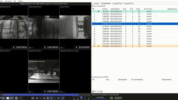Open the 'Справка' menu
178x100 pixels.
pyautogui.click(x=20, y=1)
